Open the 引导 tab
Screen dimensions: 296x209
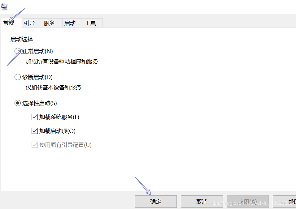32,23
